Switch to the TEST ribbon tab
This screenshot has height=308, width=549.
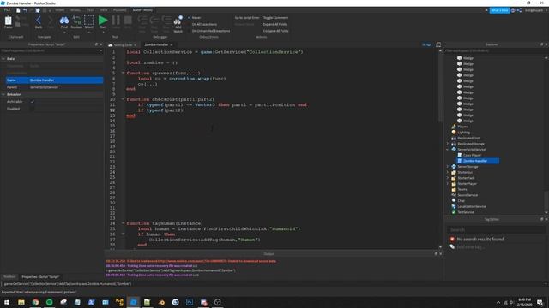click(91, 10)
